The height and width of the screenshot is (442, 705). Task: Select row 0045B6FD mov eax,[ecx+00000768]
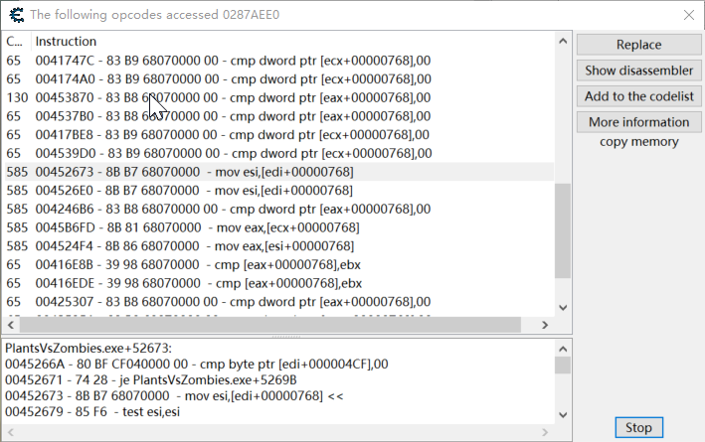278,227
